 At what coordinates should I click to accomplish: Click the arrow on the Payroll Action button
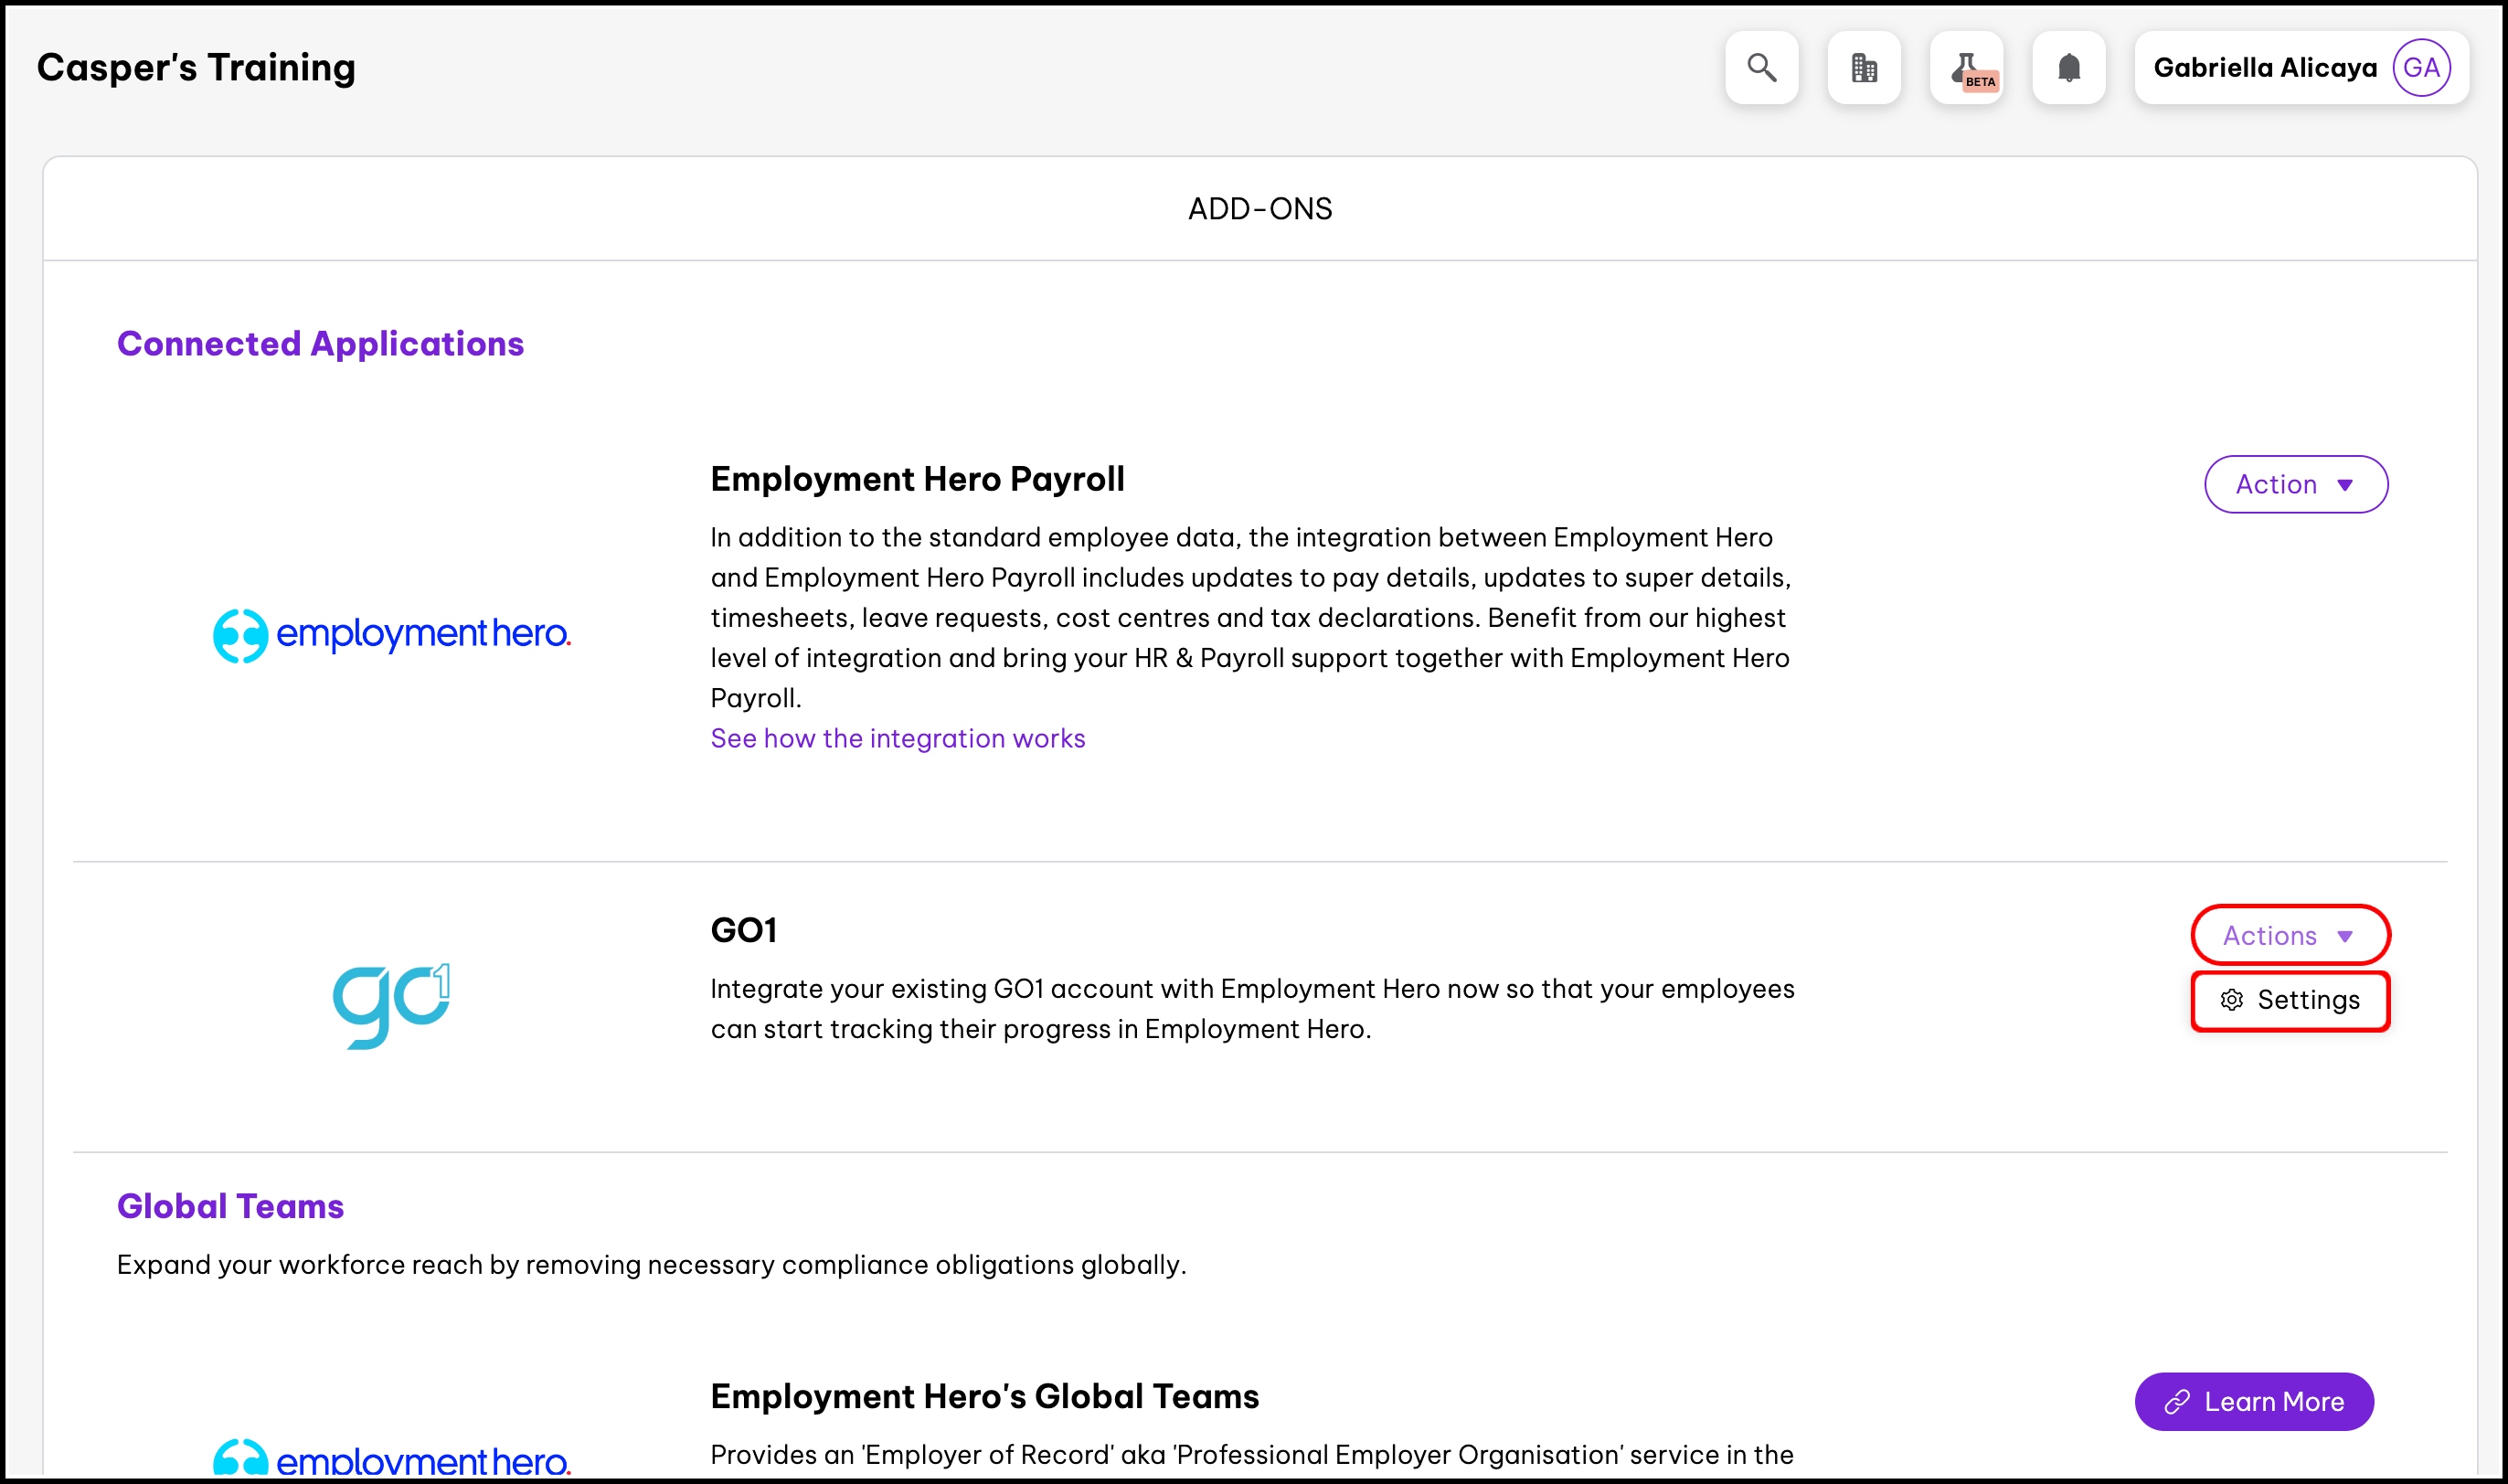pyautogui.click(x=2345, y=485)
